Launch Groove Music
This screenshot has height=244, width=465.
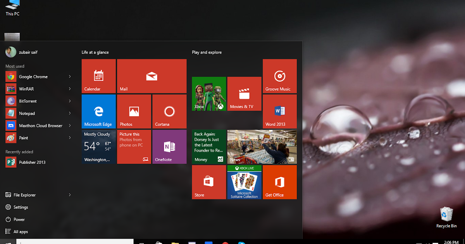click(x=279, y=76)
